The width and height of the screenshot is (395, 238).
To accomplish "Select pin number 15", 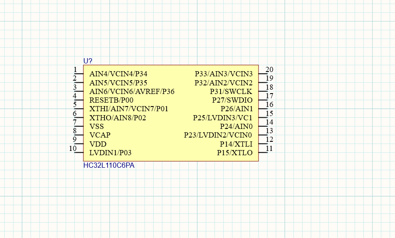I will [269, 113].
